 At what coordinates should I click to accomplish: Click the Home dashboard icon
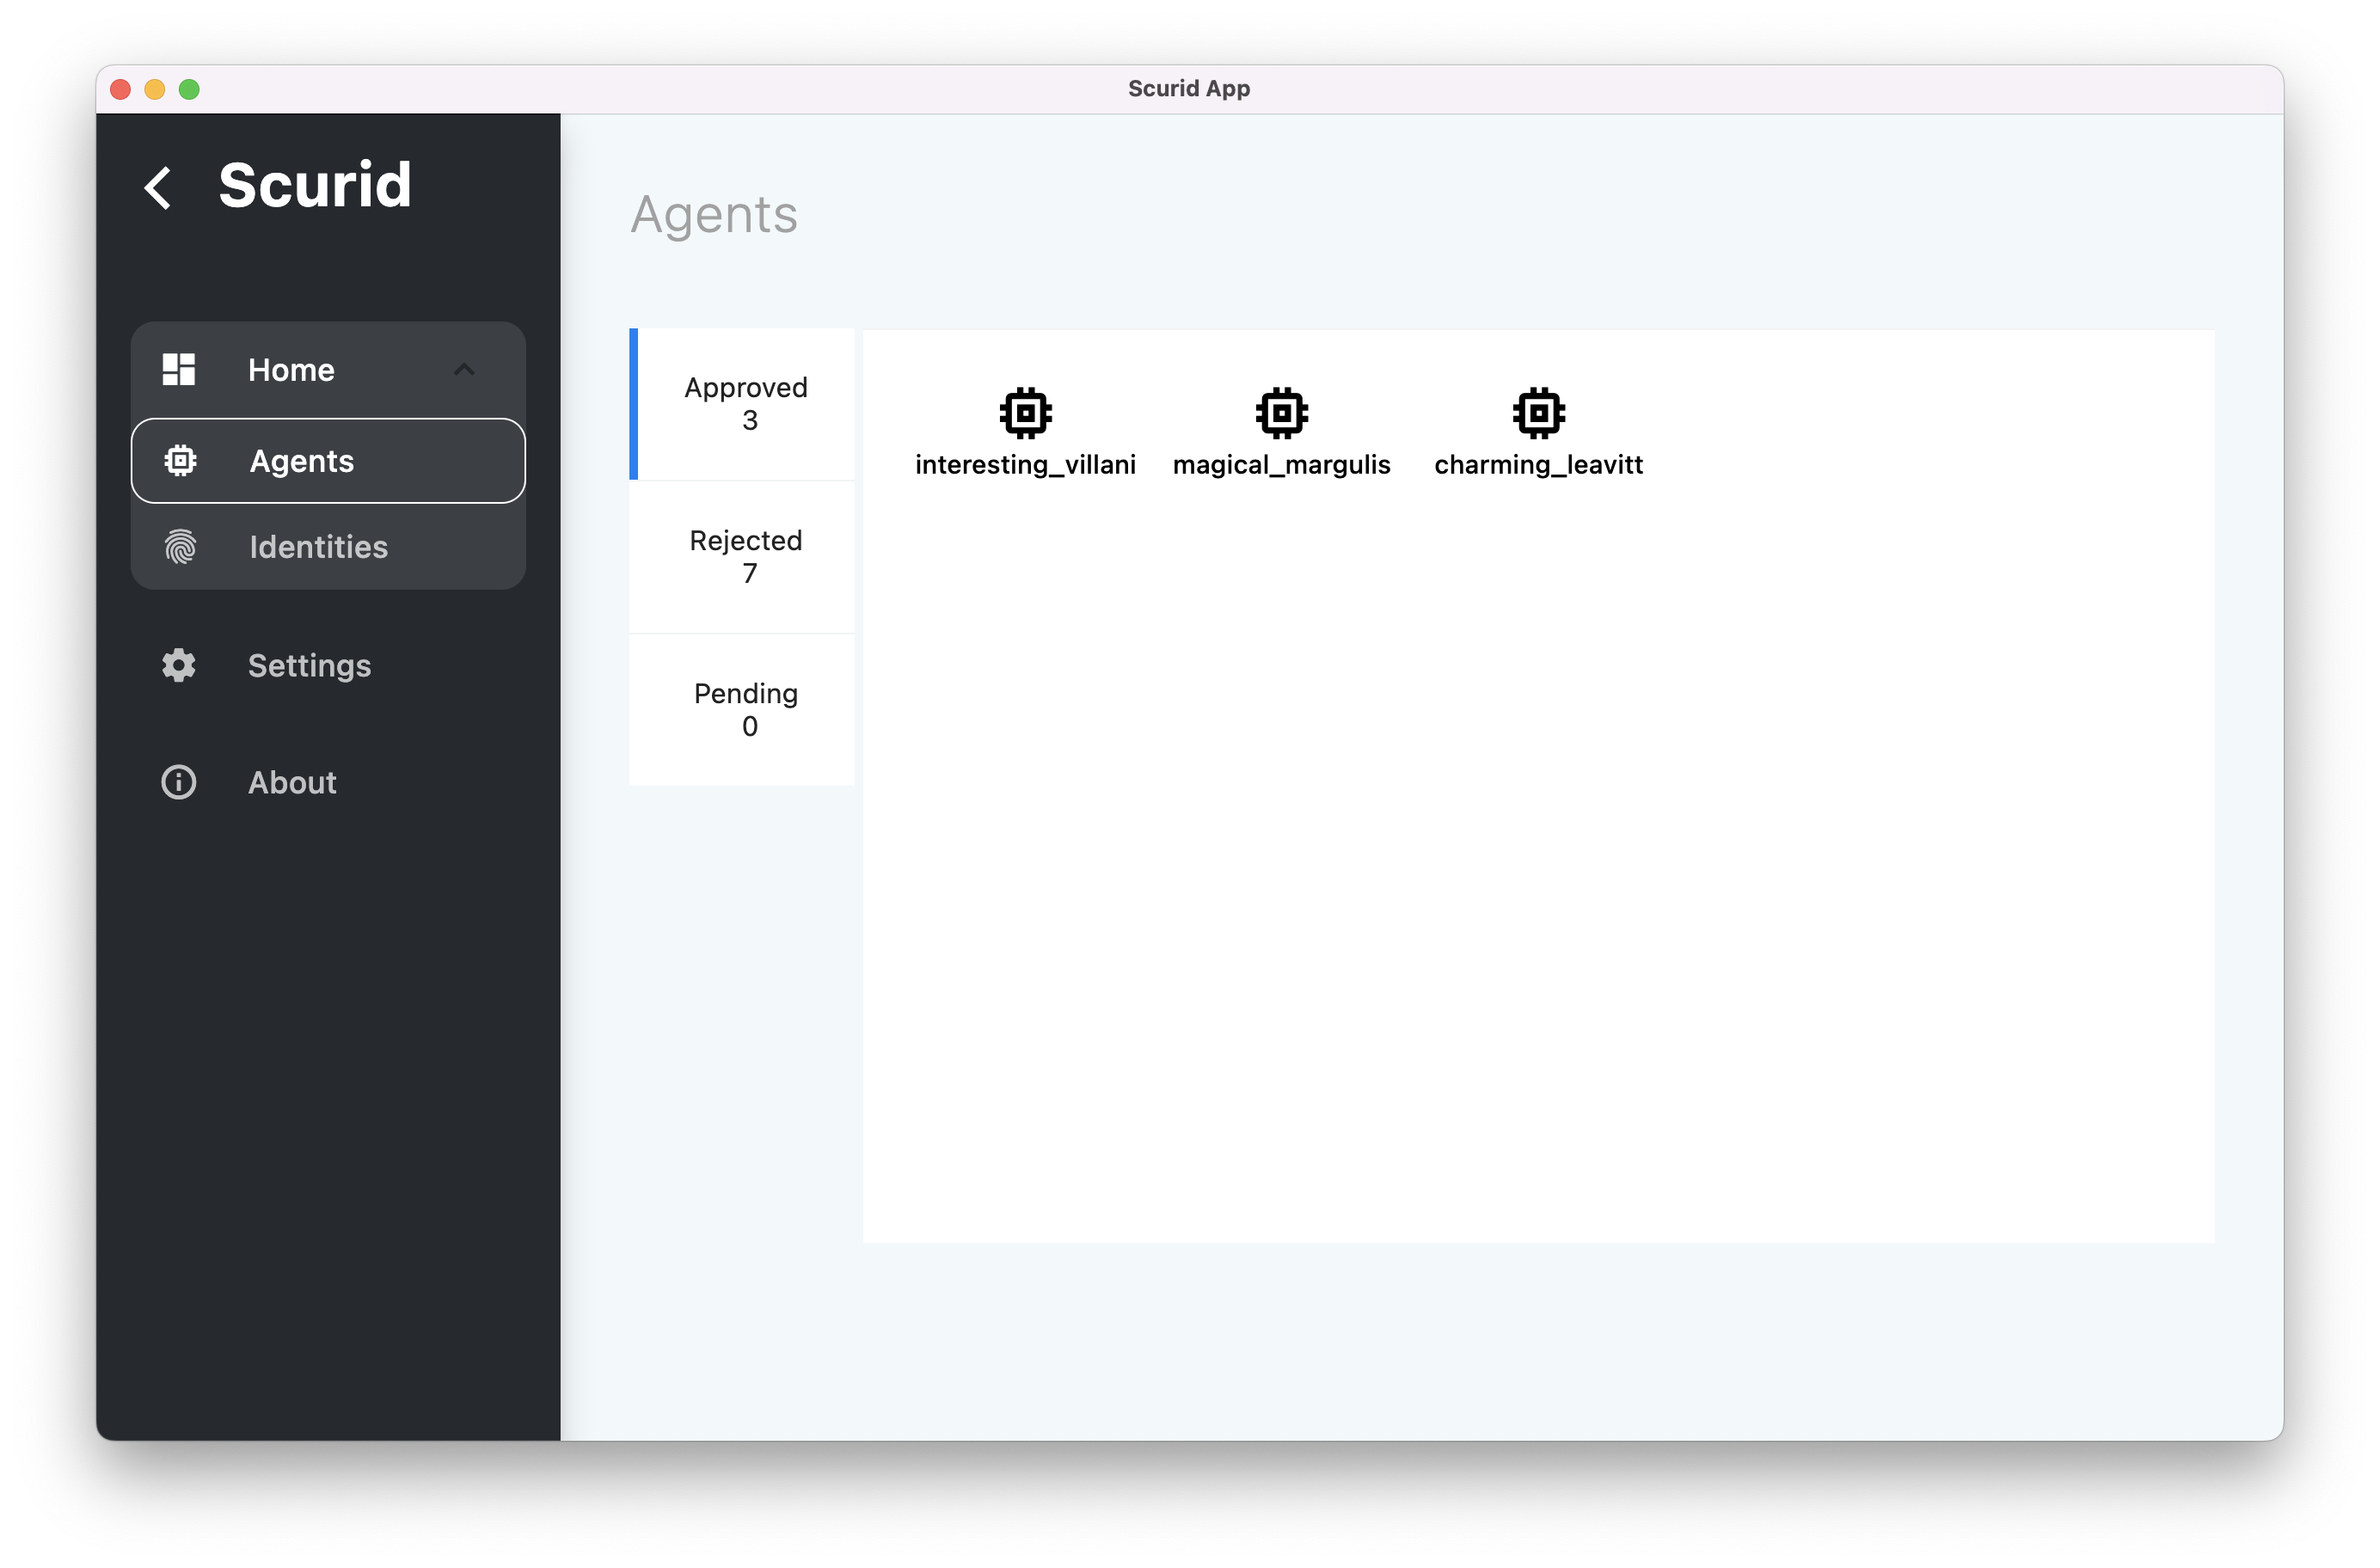[x=179, y=369]
